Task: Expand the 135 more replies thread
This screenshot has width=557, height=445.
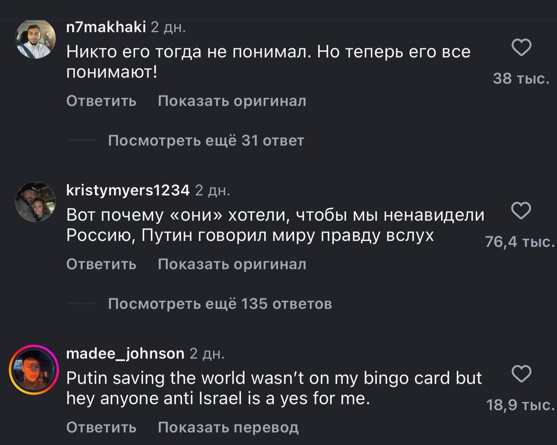Action: click(x=220, y=304)
